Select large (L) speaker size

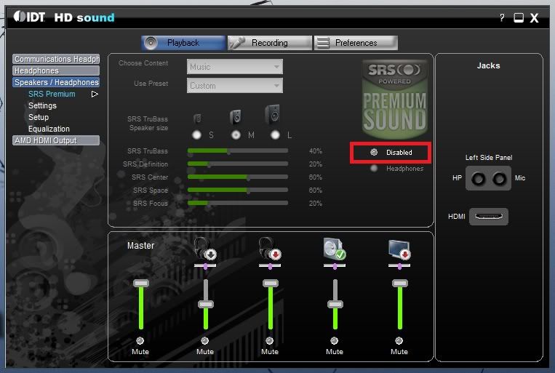275,135
